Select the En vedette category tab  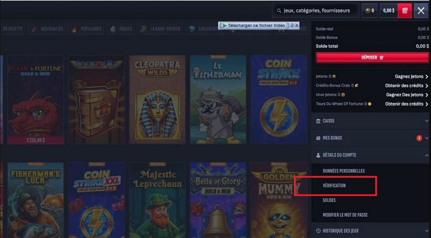pos(12,29)
